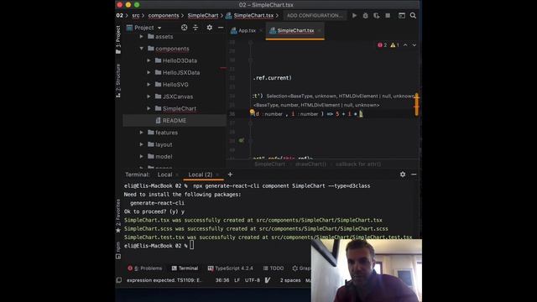
Task: Click cursor position 36:36 in status bar
Action: pyautogui.click(x=222, y=280)
